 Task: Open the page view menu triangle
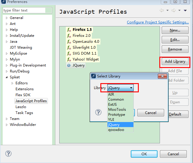[x=185, y=10]
